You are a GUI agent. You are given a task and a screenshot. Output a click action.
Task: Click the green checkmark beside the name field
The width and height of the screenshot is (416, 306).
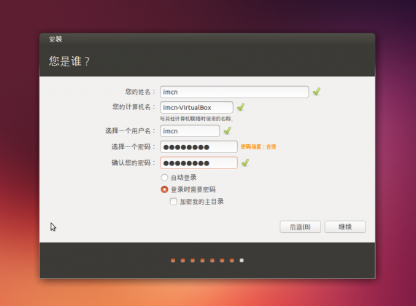317,91
